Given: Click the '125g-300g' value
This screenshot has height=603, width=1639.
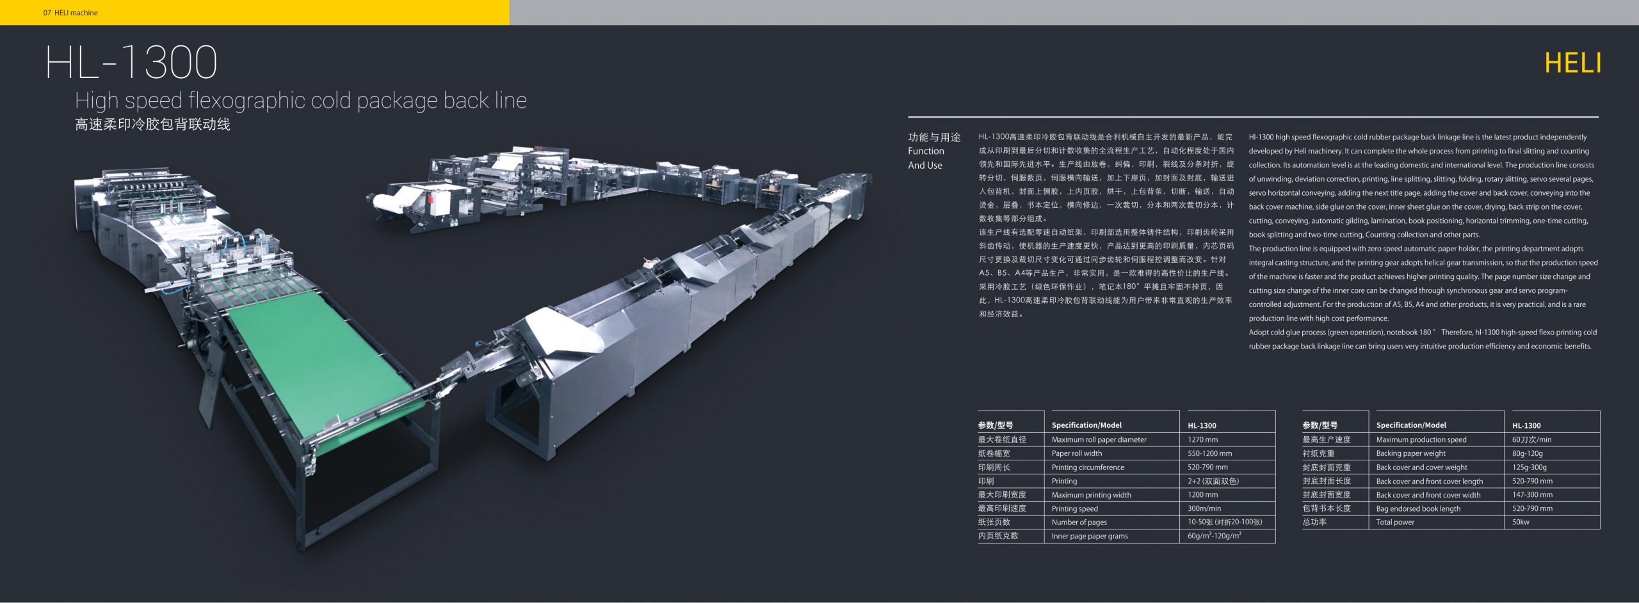Looking at the screenshot, I should [1529, 467].
